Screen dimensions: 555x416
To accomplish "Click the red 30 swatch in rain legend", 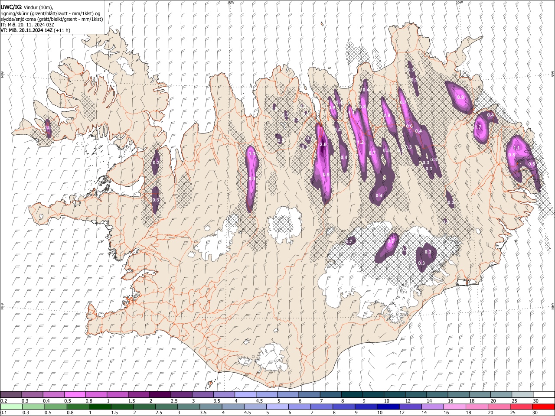I will click(544, 407).
